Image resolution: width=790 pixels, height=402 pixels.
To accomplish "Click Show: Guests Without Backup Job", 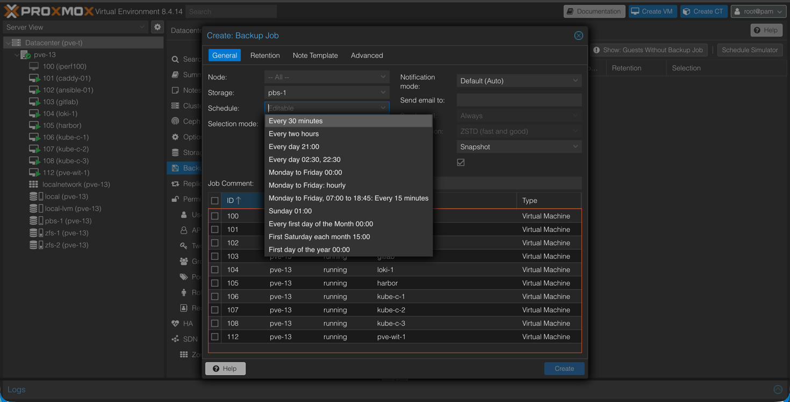I will tap(648, 50).
